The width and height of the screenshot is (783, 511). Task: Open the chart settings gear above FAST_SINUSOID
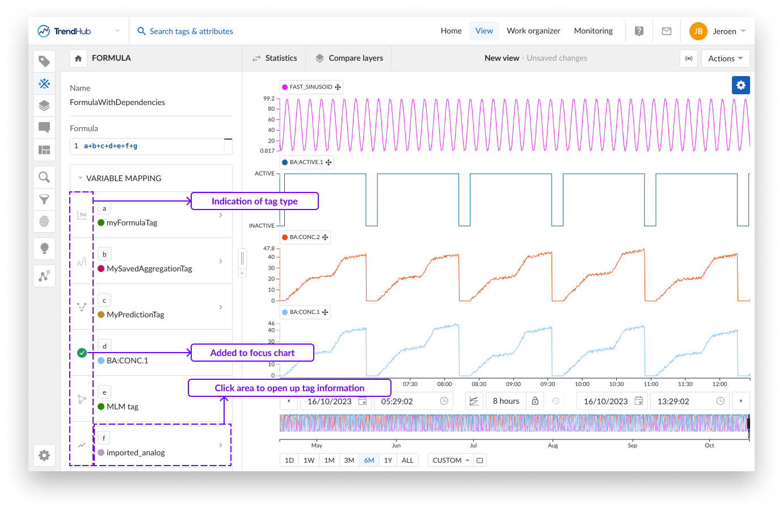[x=741, y=85]
